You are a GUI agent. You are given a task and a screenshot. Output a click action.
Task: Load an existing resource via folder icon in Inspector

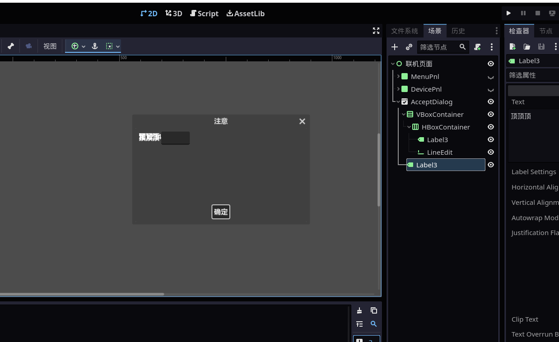pyautogui.click(x=526, y=46)
